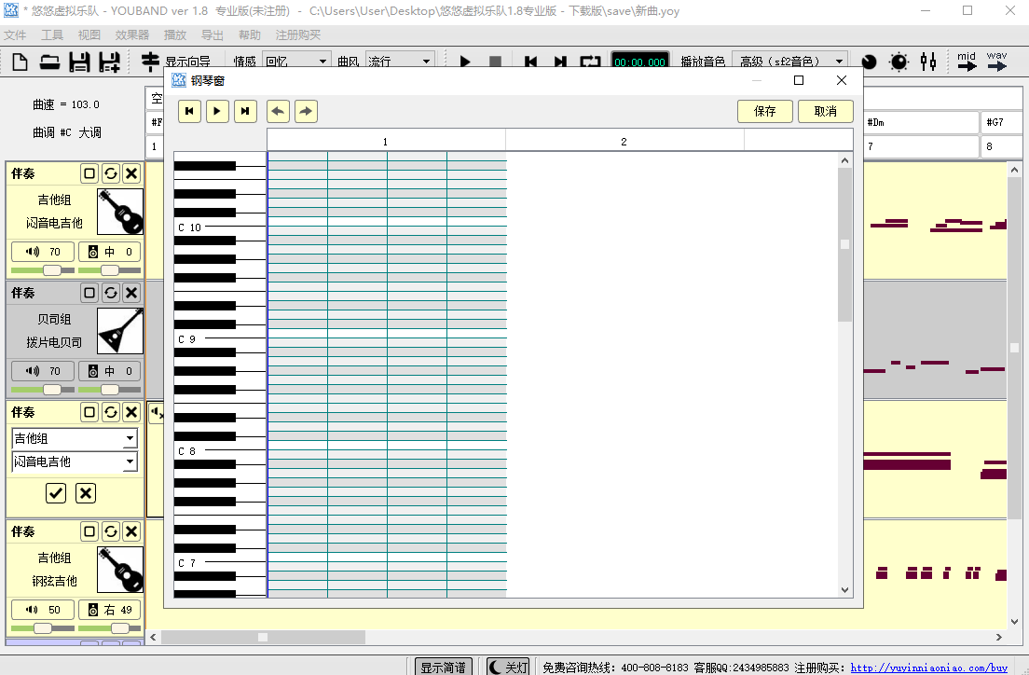Open the yuyinniaoniao.com/buy purchase link
Viewport: 1029px width, 675px height.
click(x=928, y=668)
